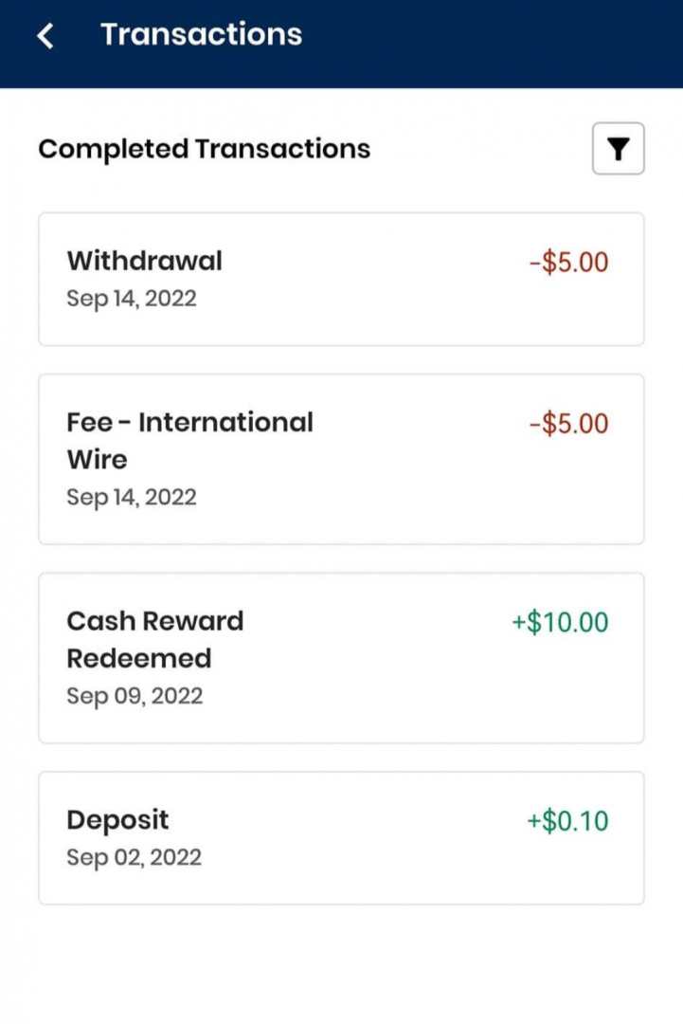683x1024 pixels.
Task: Click the Transactions page title
Action: click(201, 35)
